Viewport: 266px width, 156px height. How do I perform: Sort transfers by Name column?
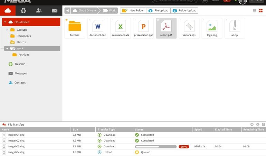pos(35,129)
